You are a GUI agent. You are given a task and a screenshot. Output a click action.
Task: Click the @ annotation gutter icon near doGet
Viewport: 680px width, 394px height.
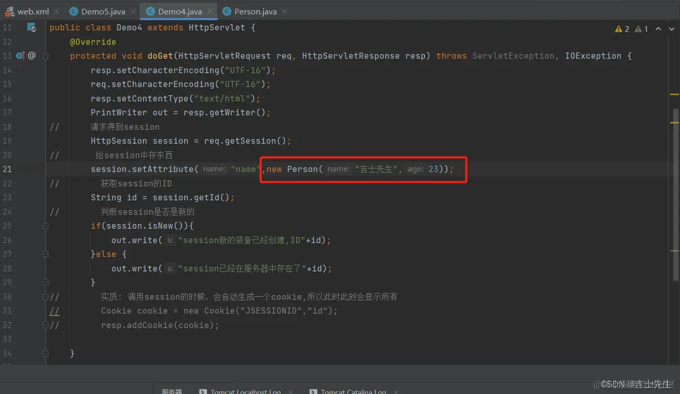[x=32, y=56]
